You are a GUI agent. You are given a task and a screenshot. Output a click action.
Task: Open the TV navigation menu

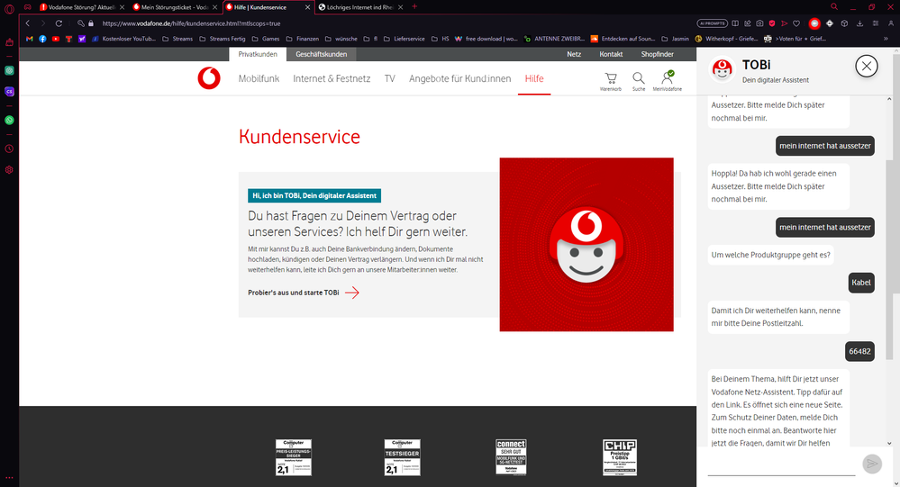pyautogui.click(x=390, y=78)
